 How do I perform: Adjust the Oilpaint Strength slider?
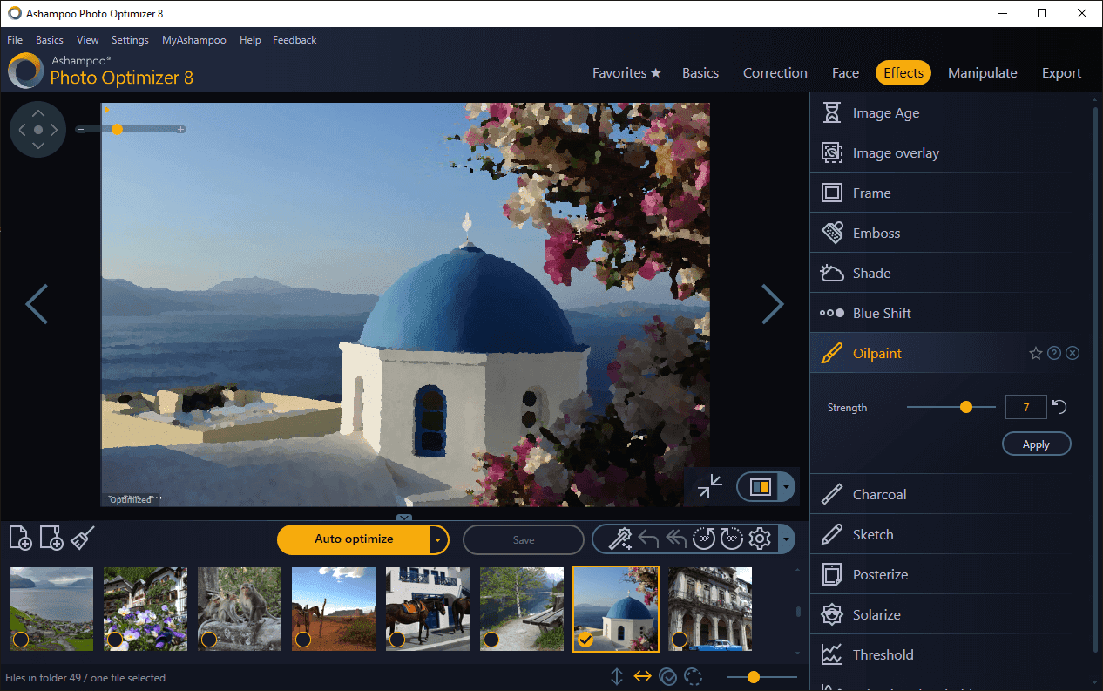[966, 406]
